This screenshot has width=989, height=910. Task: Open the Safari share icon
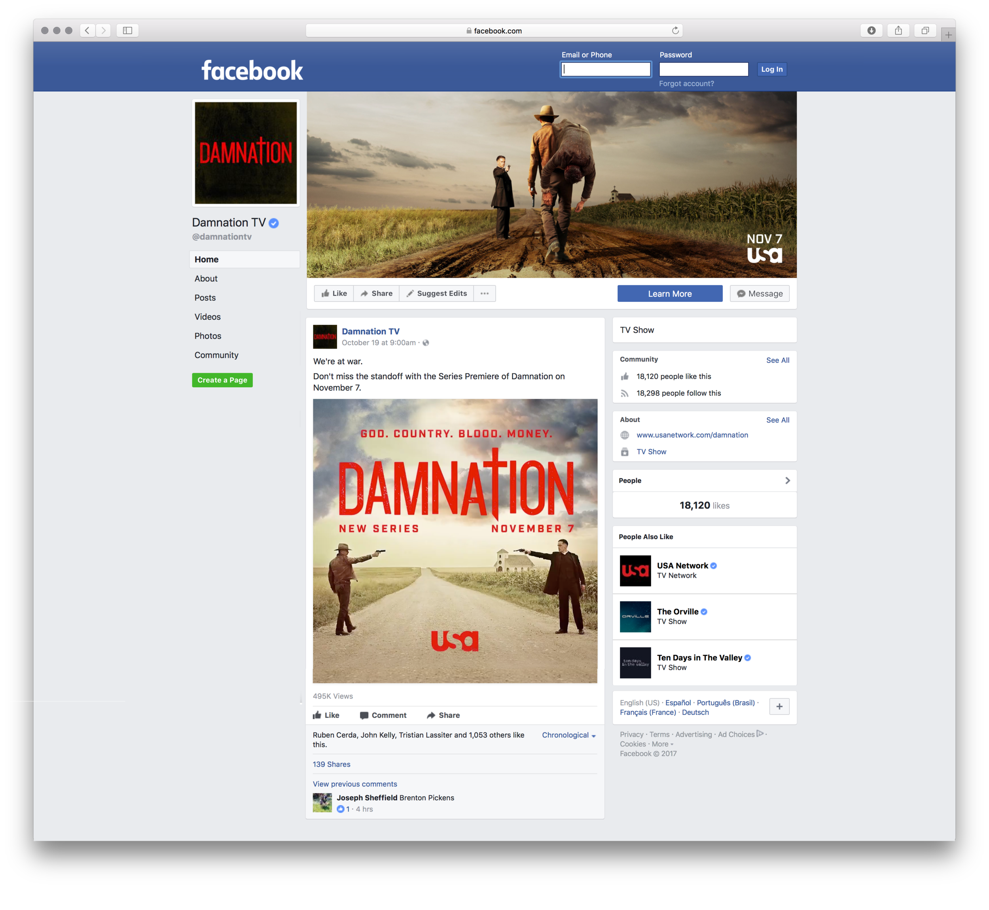[898, 30]
